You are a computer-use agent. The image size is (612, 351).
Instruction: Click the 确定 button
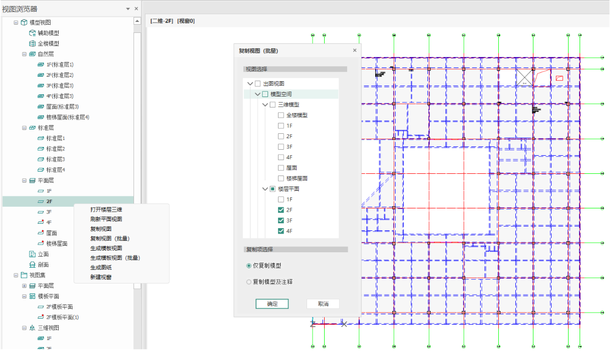coord(272,304)
